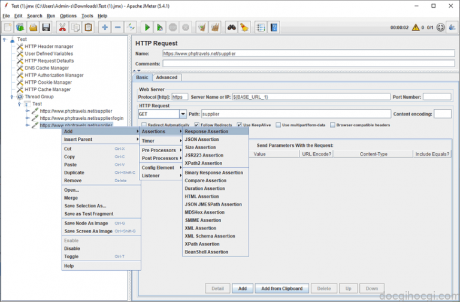Choose Save Node As Image
This screenshot has height=302, width=460.
pos(101,224)
